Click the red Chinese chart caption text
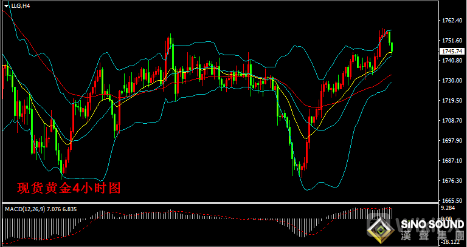The image size is (467, 247). pyautogui.click(x=69, y=189)
